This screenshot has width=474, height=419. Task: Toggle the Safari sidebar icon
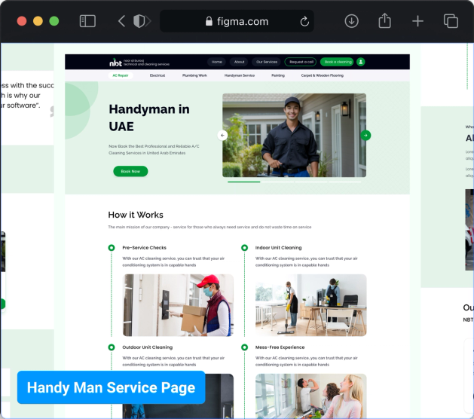click(x=87, y=21)
